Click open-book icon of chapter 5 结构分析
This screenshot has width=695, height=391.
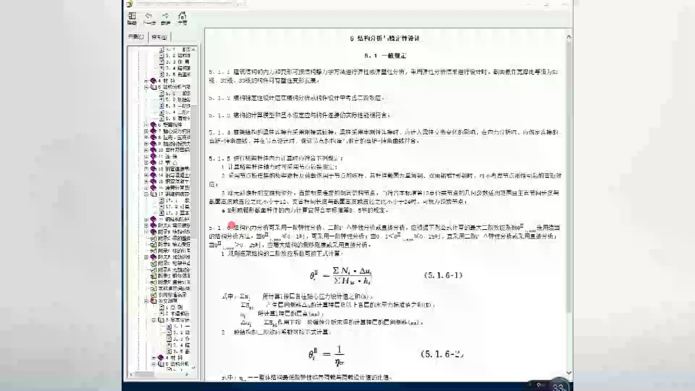pyautogui.click(x=153, y=87)
